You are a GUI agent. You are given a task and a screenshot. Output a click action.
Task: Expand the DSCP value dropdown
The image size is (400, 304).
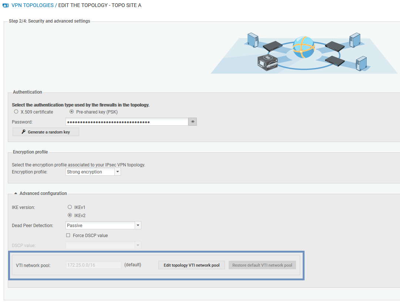pos(138,245)
